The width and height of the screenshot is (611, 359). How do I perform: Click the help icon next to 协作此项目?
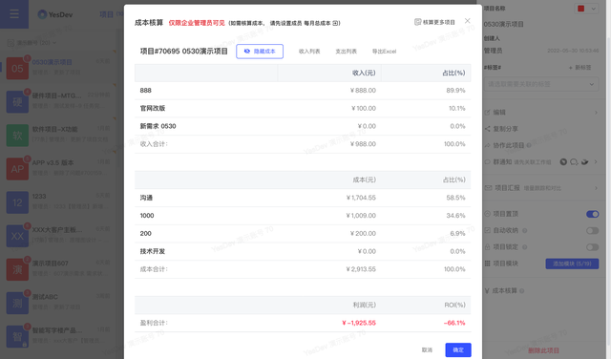[529, 145]
